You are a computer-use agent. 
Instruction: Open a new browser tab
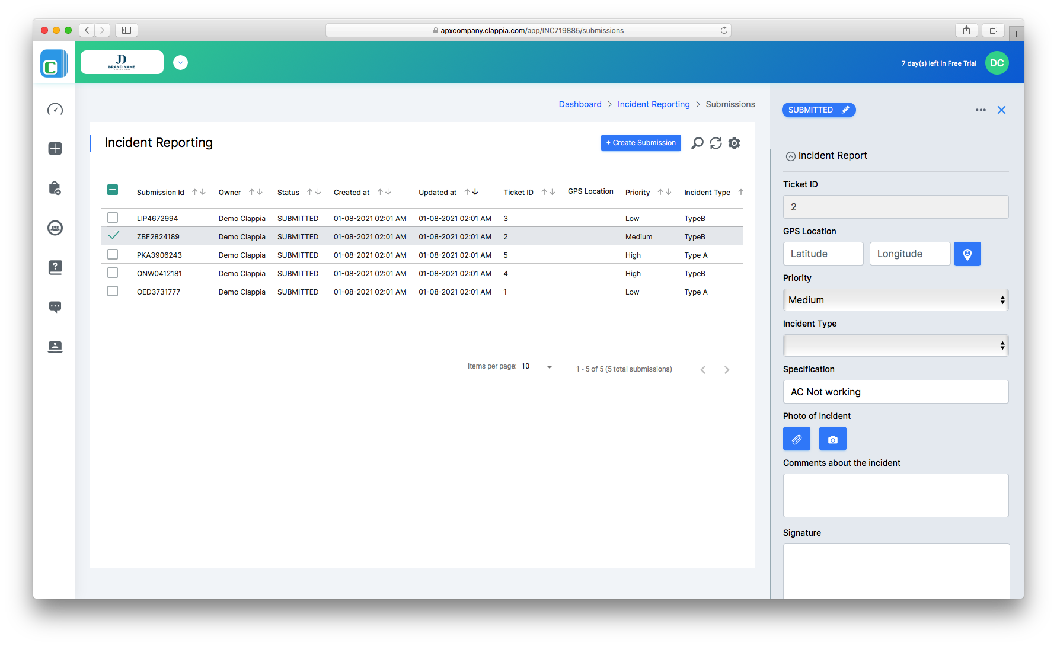tap(1016, 34)
